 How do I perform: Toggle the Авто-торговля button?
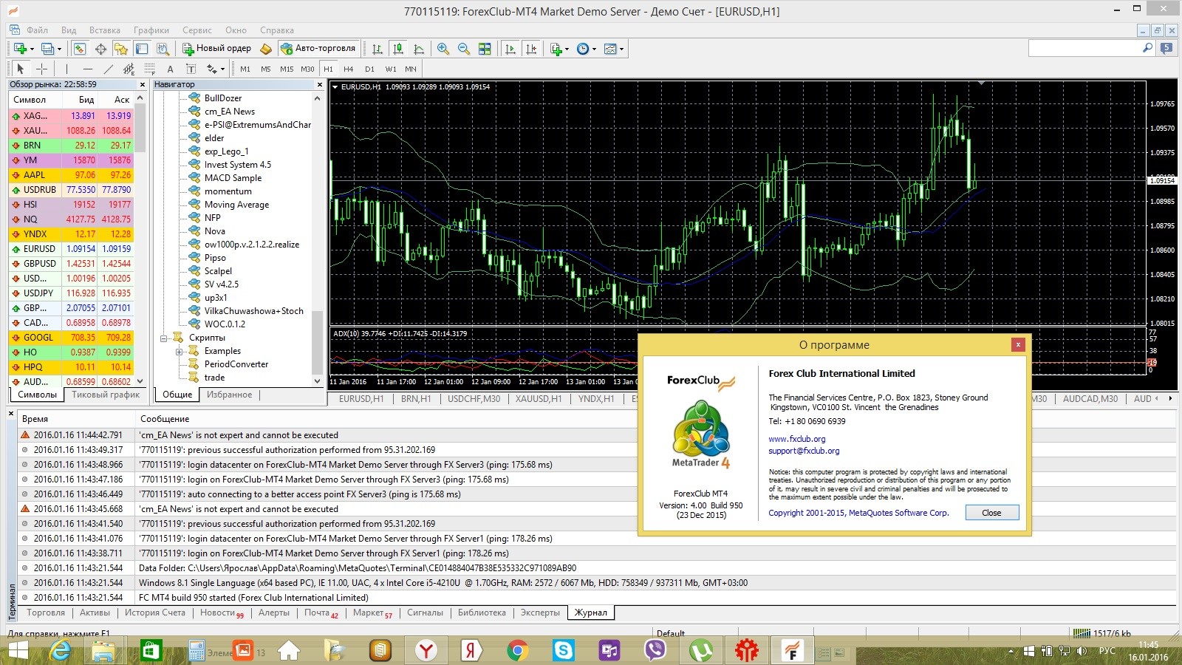318,49
